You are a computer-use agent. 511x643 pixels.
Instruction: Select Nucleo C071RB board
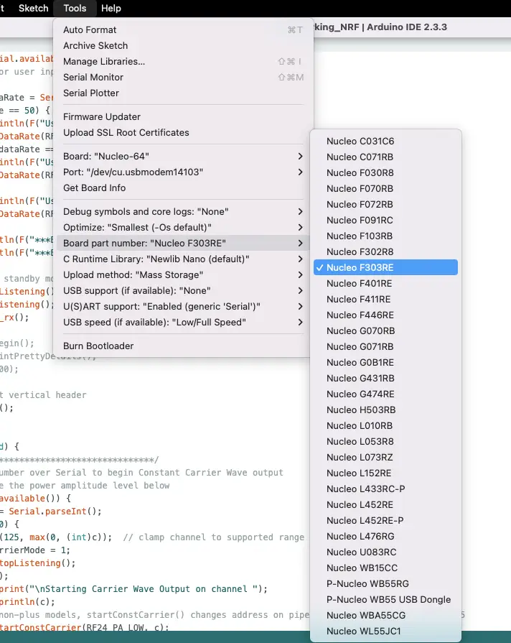pyautogui.click(x=385, y=157)
